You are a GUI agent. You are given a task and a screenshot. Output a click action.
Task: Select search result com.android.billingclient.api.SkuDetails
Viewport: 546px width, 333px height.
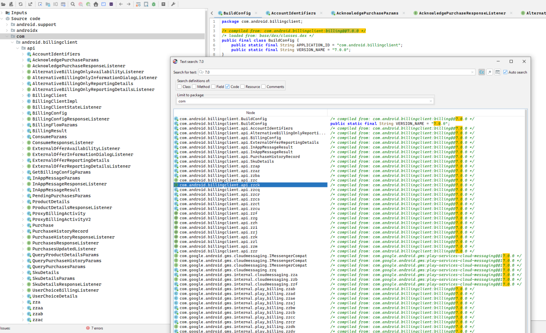250,161
